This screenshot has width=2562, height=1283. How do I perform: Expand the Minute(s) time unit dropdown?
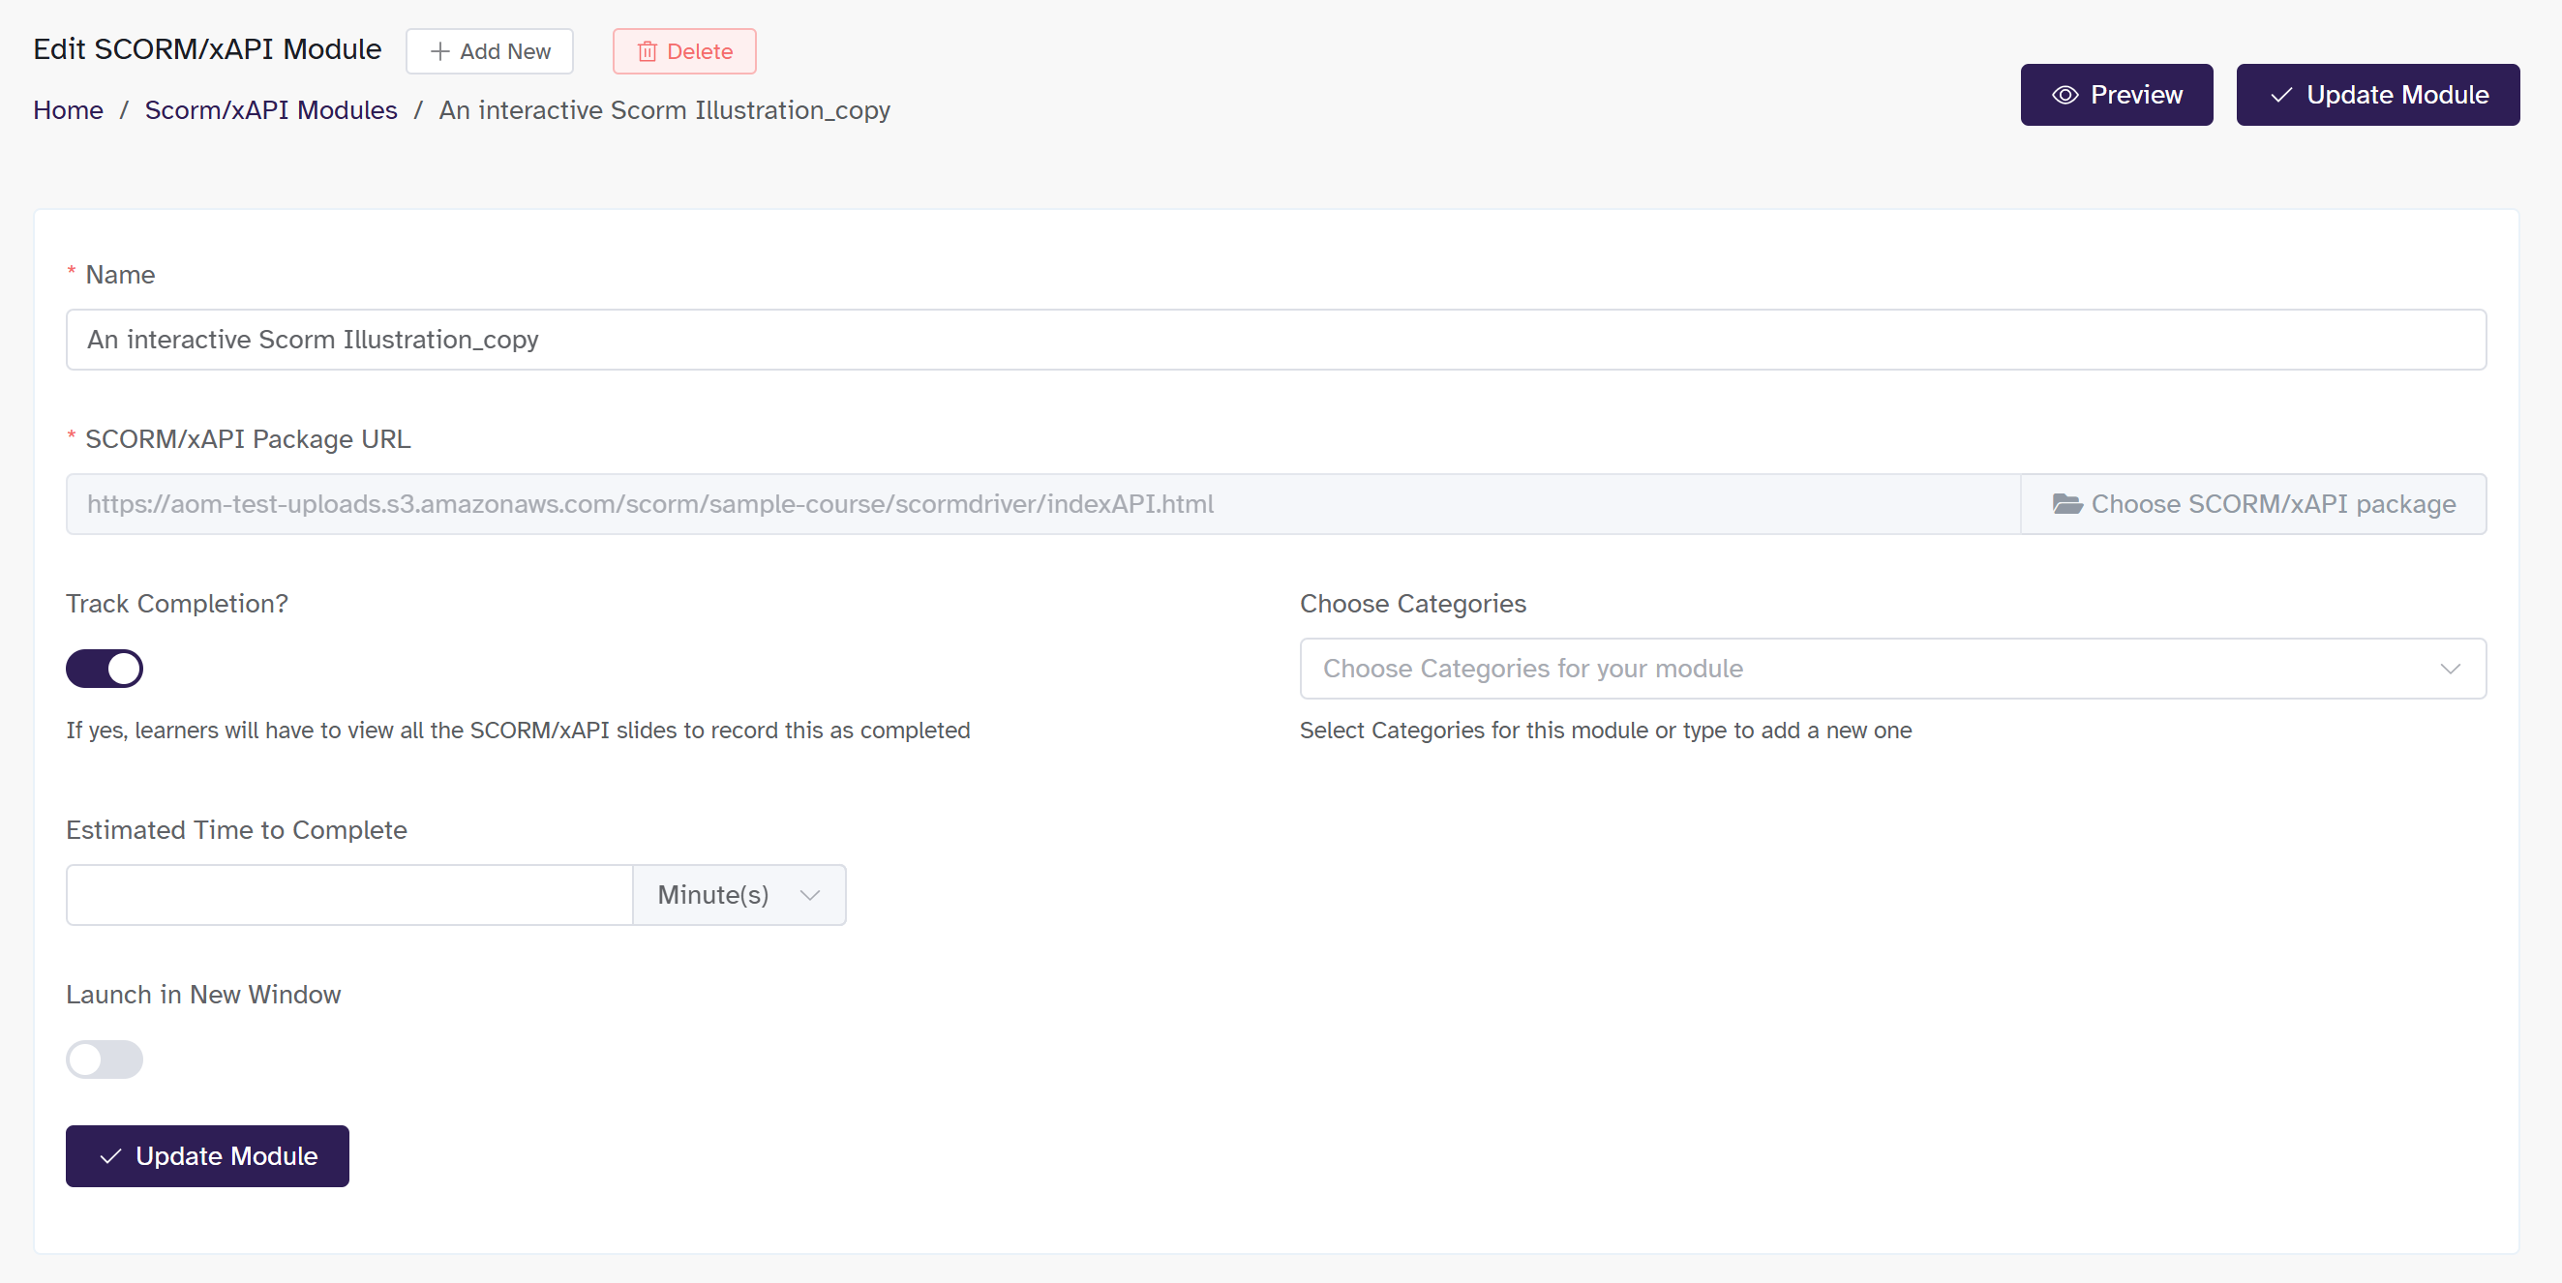point(738,895)
